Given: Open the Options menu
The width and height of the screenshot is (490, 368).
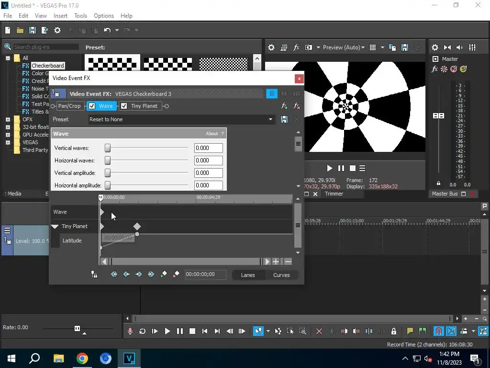Looking at the screenshot, I should pyautogui.click(x=104, y=16).
